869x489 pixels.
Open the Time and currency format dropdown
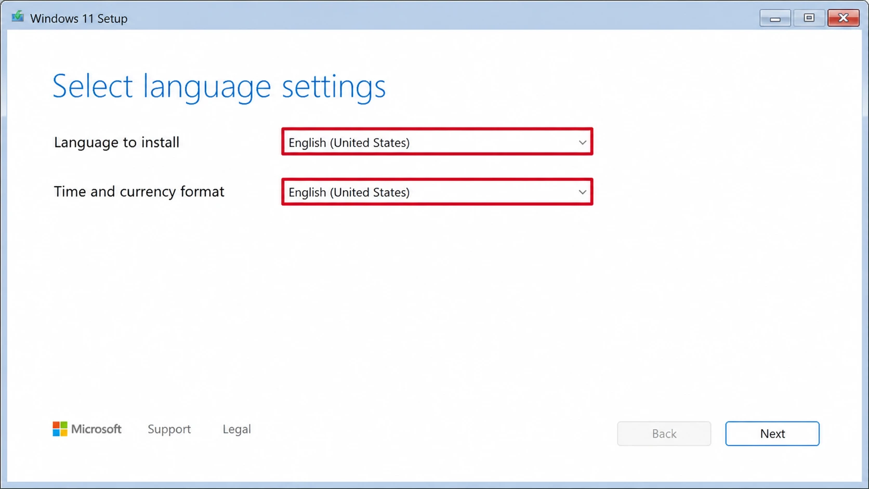(437, 192)
